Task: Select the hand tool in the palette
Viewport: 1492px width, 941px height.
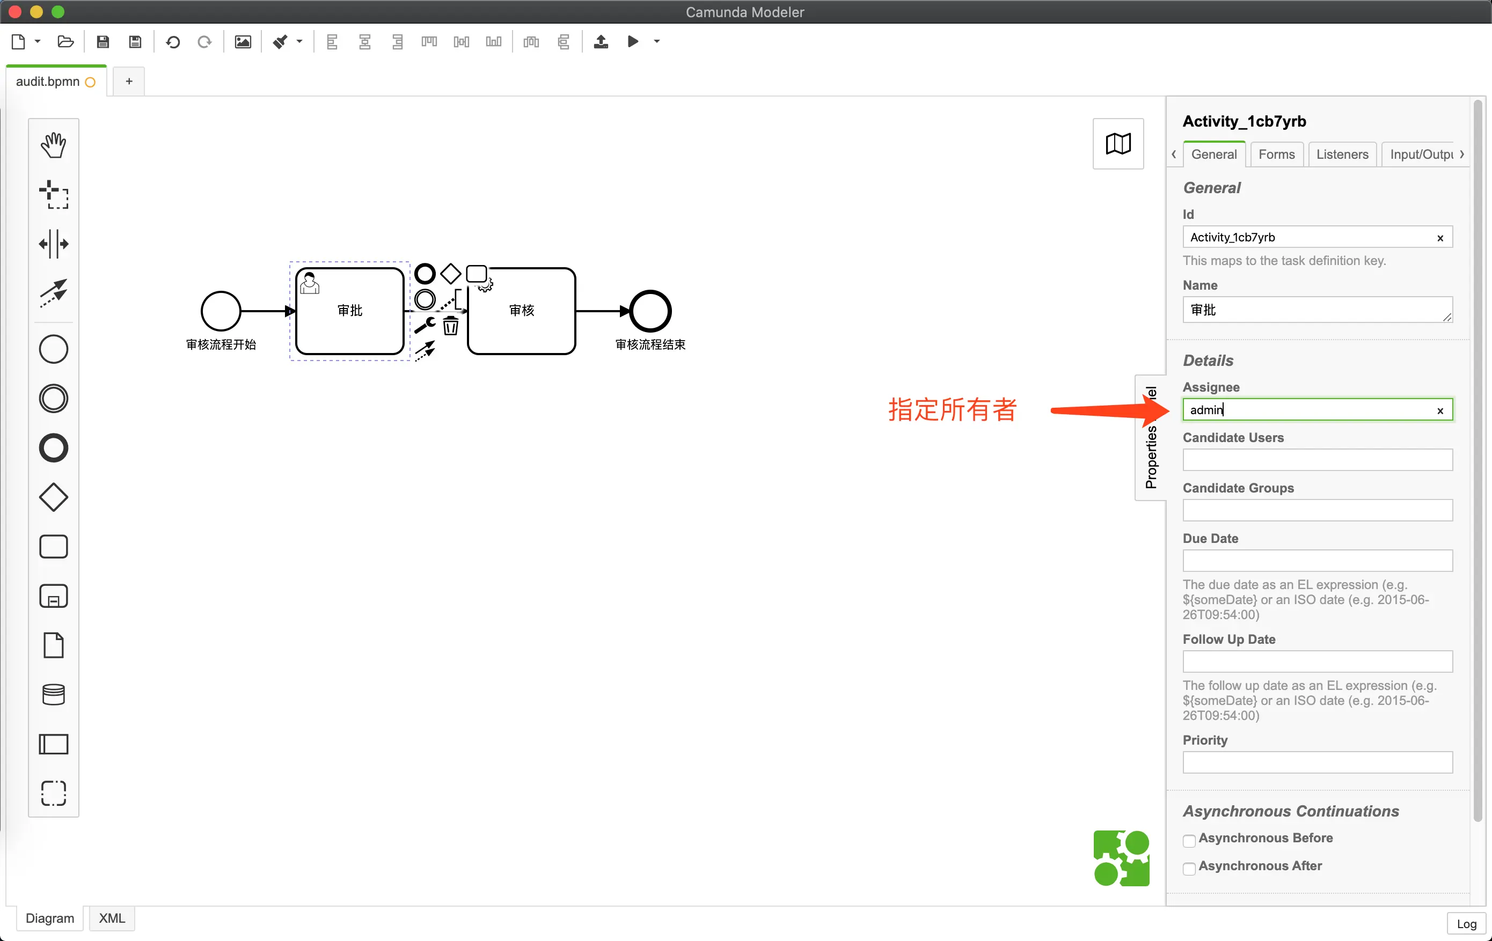Action: (53, 144)
